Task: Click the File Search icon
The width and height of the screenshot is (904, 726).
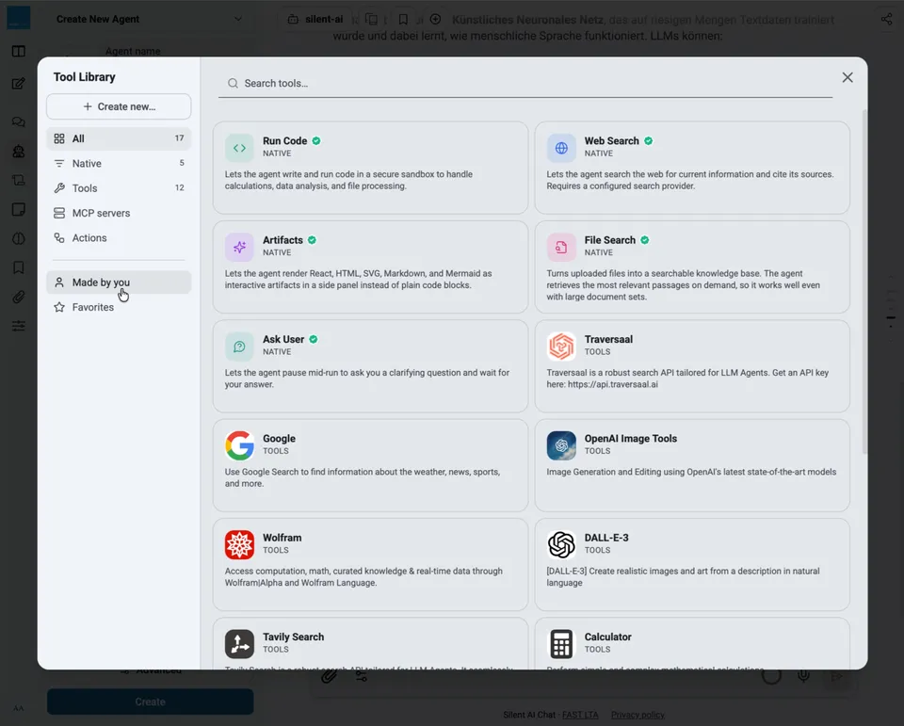Action: point(561,247)
